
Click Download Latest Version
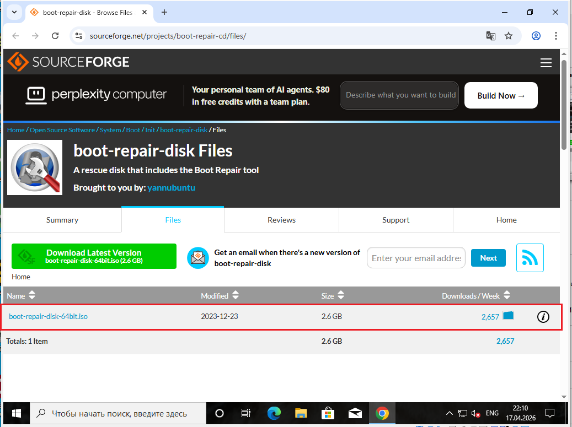pos(94,256)
